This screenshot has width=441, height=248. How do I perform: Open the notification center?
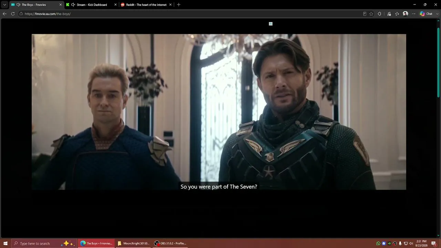434,244
